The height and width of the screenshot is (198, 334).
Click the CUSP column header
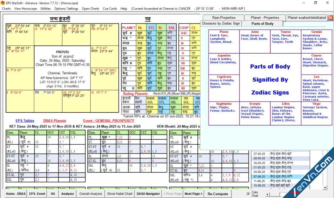point(184,27)
